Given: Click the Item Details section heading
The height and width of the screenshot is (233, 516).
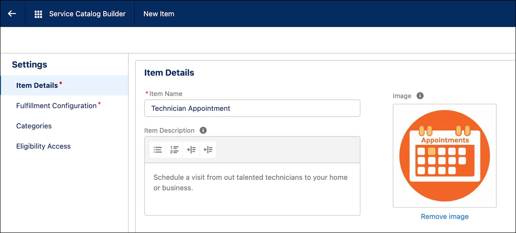Looking at the screenshot, I should pyautogui.click(x=169, y=73).
